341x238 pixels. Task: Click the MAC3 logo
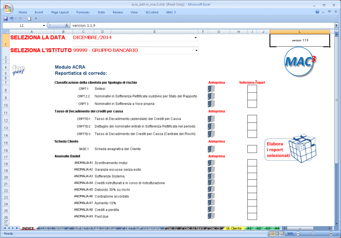coord(300,62)
